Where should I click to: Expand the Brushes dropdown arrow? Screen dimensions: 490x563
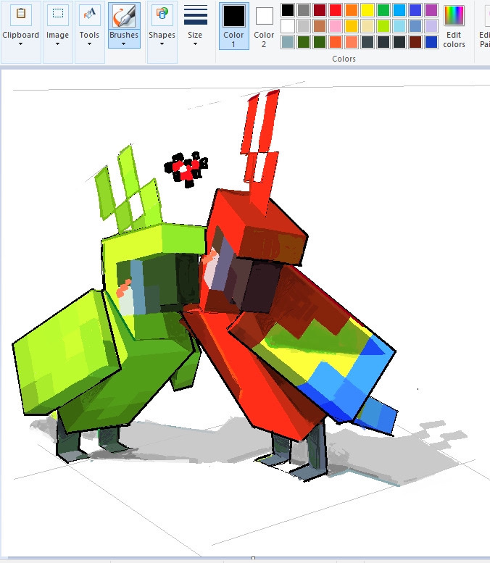(x=123, y=44)
